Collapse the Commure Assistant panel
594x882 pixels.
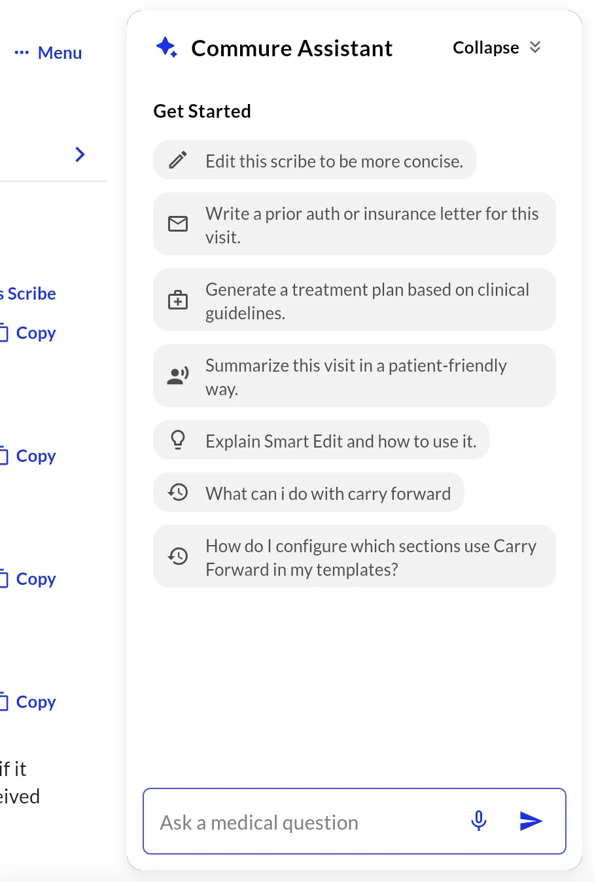click(x=485, y=48)
